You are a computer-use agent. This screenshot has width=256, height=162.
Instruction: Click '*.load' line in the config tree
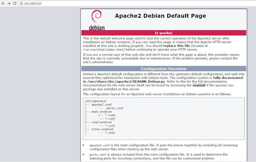110,115
